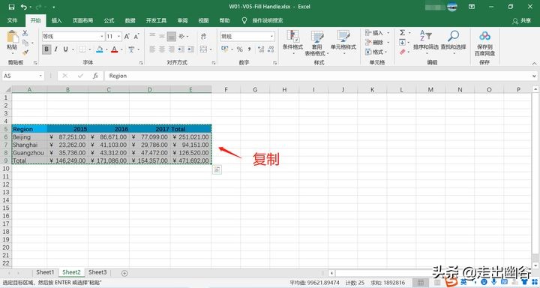Increase font size with larger A icon

[x=127, y=36]
